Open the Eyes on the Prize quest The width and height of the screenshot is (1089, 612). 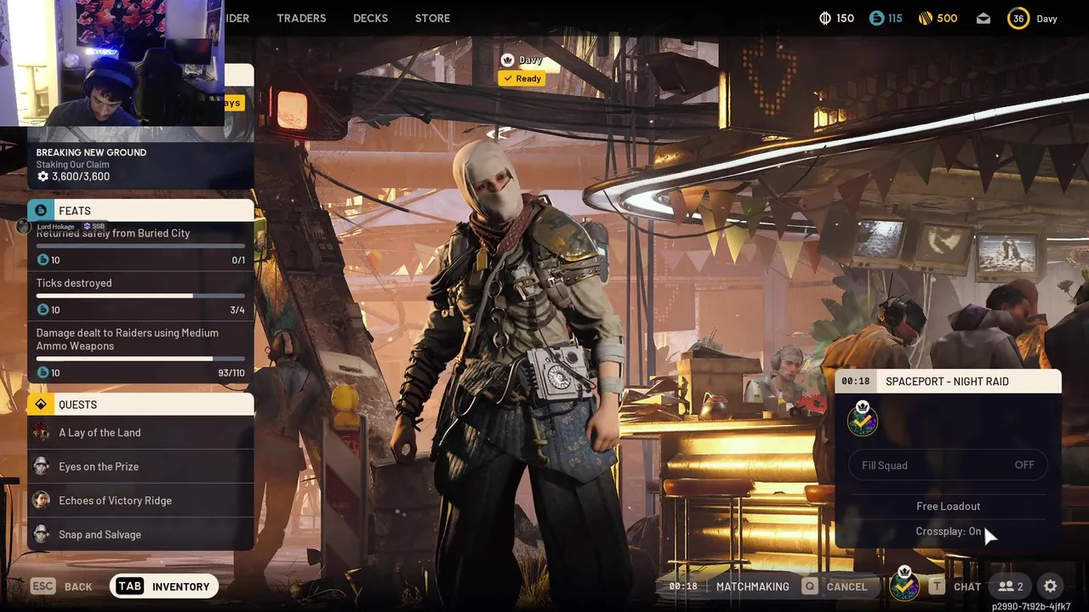[x=140, y=467]
